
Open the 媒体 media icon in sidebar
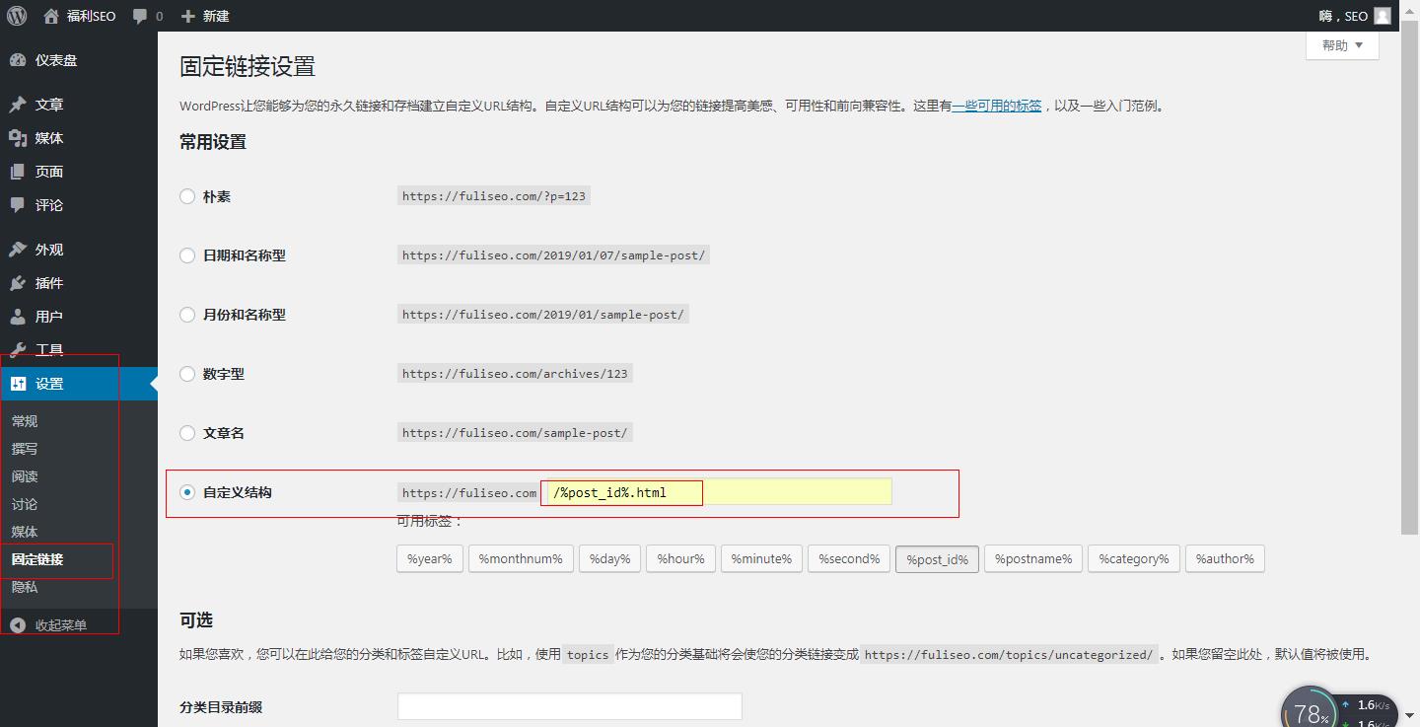(x=18, y=138)
